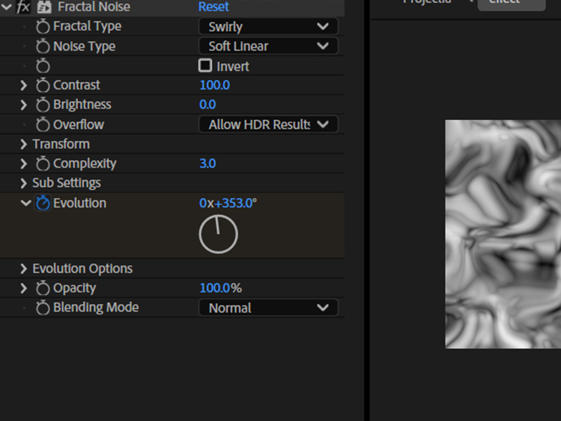
Task: Click the Blending Mode stopwatch icon
Action: coord(42,307)
